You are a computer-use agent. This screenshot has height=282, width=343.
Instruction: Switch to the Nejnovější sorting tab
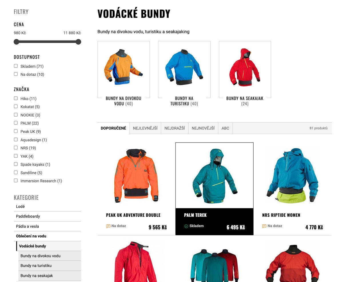point(203,128)
